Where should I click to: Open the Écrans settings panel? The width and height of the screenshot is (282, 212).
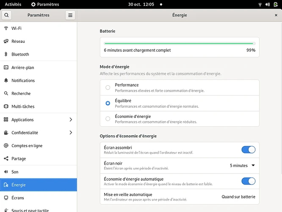point(18,198)
